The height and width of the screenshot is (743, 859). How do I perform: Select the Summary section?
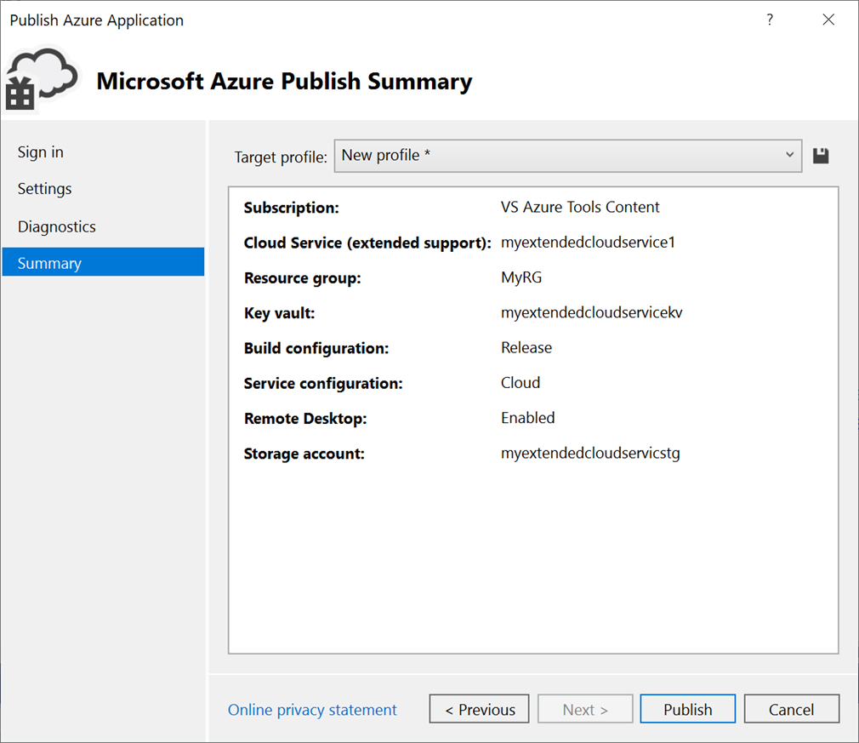(x=48, y=262)
